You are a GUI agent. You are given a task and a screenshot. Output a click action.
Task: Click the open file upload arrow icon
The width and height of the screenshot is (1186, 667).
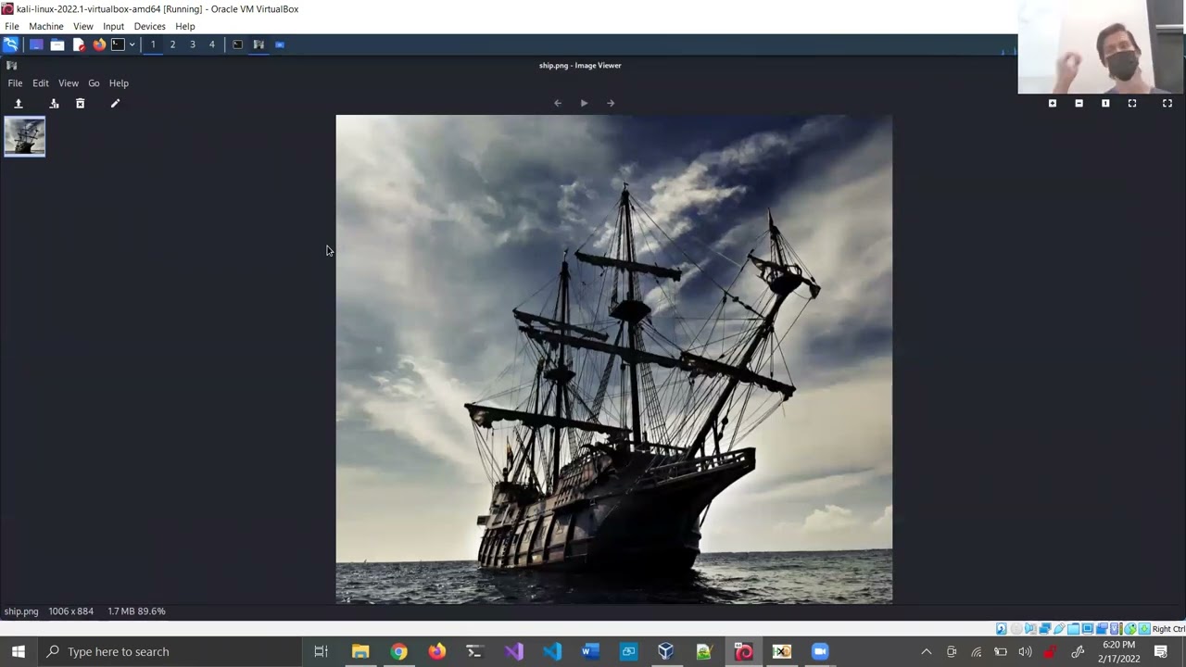pyautogui.click(x=18, y=104)
